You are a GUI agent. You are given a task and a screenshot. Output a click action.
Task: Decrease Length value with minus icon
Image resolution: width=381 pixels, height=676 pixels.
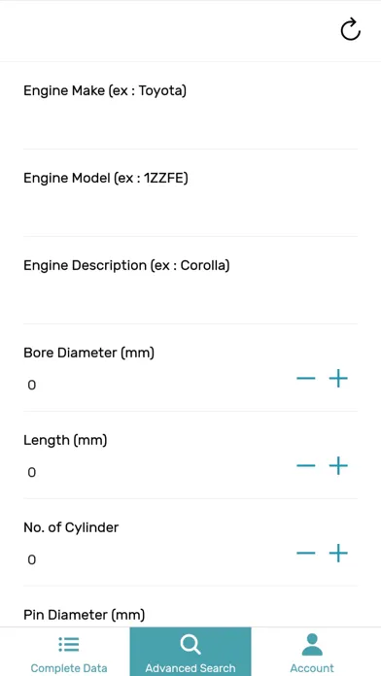tap(306, 465)
